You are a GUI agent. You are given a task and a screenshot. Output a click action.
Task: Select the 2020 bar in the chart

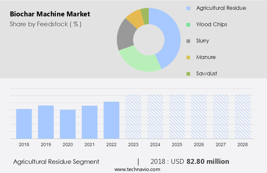click(68, 124)
